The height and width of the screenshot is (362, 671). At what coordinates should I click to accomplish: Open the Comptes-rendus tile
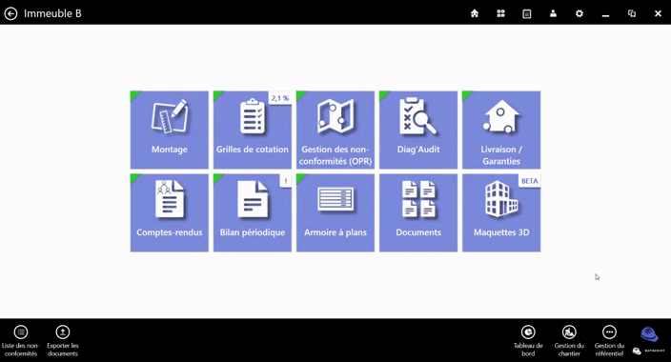pos(169,212)
